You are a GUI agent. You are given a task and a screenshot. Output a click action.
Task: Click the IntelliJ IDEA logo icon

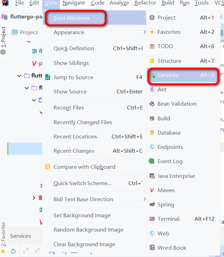pyautogui.click(x=5, y=3)
